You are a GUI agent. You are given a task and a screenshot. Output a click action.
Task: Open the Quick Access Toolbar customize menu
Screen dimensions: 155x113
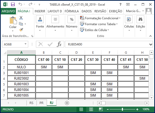click(x=39, y=5)
